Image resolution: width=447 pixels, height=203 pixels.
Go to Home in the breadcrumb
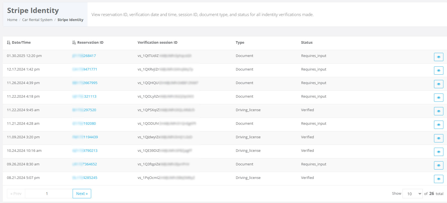pos(12,20)
